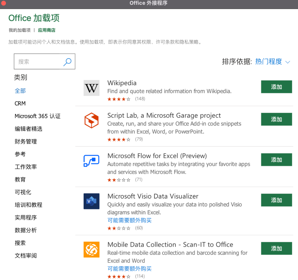Click the Microsoft Flow description text

[x=179, y=168]
